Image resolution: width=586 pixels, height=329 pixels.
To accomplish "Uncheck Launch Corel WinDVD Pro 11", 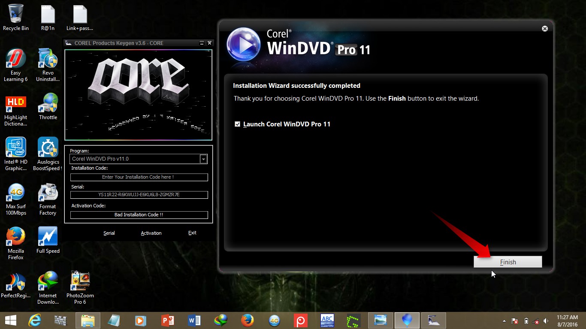I will (x=237, y=124).
